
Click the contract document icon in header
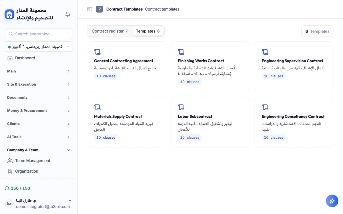(x=99, y=9)
